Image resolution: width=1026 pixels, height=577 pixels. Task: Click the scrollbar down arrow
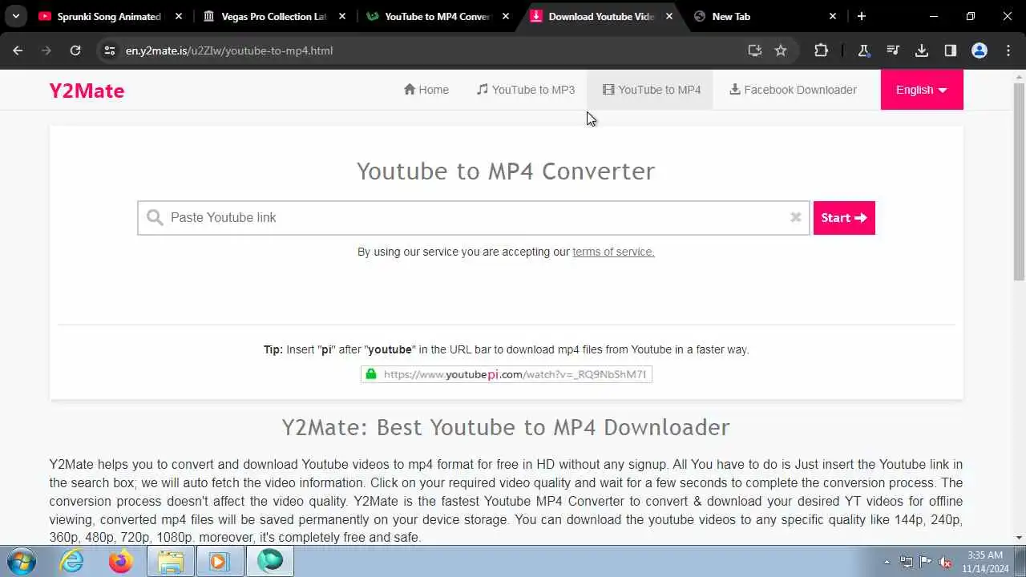[1019, 538]
